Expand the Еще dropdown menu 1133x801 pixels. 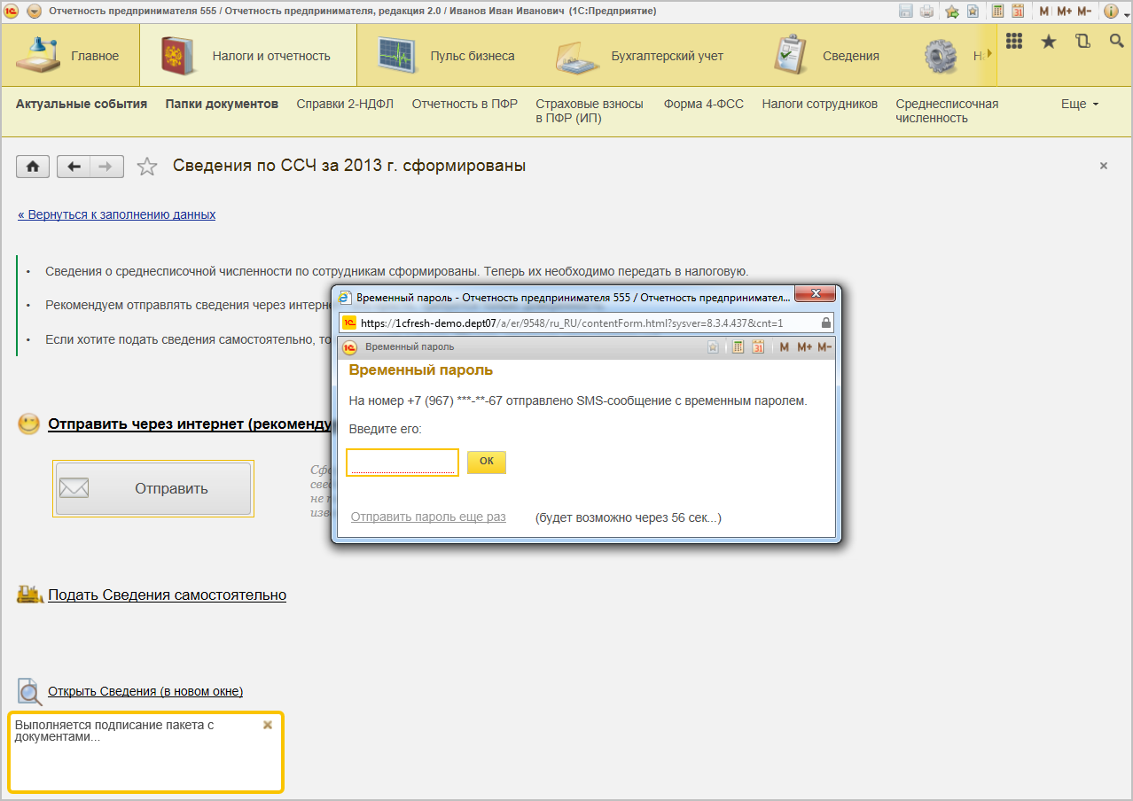point(1079,105)
